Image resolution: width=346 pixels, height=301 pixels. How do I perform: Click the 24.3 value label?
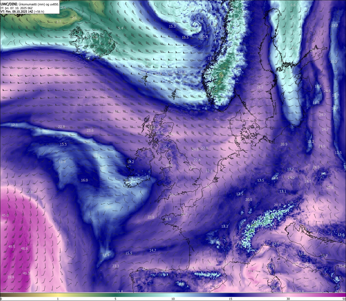click(x=308, y=181)
